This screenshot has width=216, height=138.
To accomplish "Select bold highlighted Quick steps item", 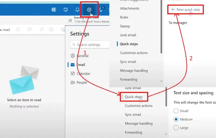I will tap(129, 44).
